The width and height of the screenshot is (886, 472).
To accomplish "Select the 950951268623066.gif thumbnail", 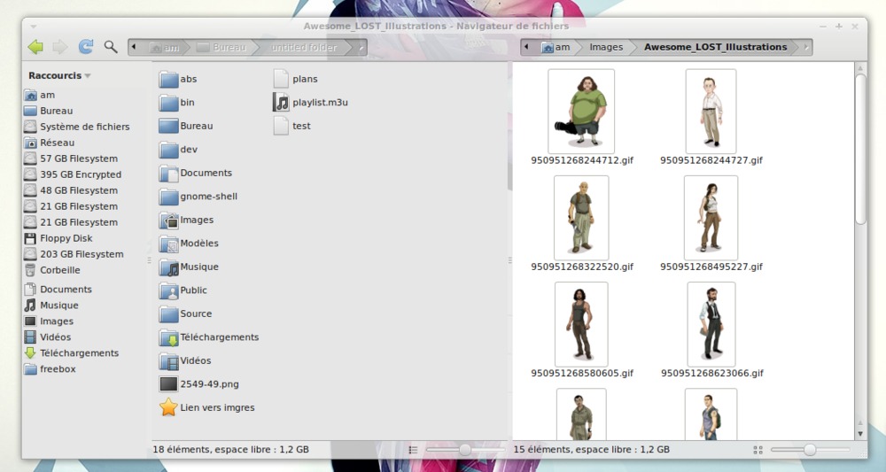I will click(711, 325).
